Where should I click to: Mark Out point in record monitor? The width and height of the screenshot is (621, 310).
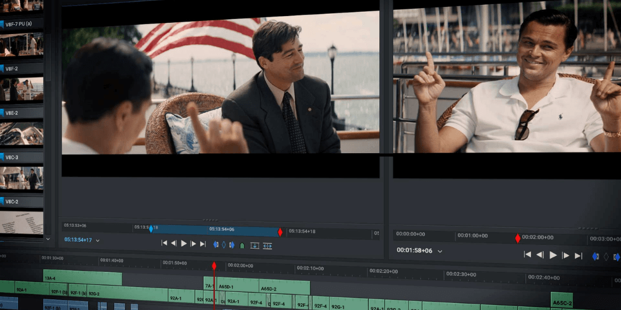pos(617,257)
